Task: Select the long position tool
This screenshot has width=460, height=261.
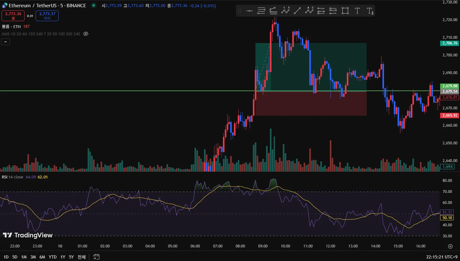Action: coord(321,11)
